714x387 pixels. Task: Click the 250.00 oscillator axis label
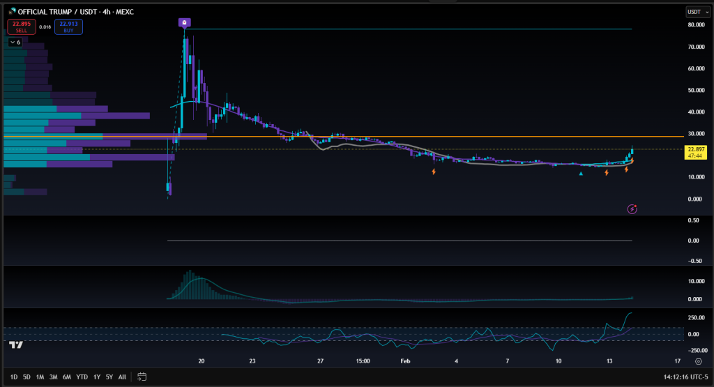point(697,318)
